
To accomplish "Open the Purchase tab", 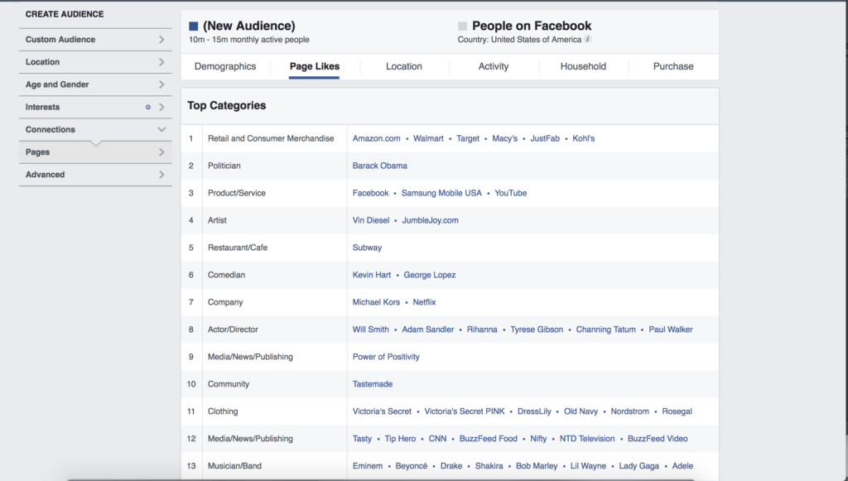I will point(673,66).
